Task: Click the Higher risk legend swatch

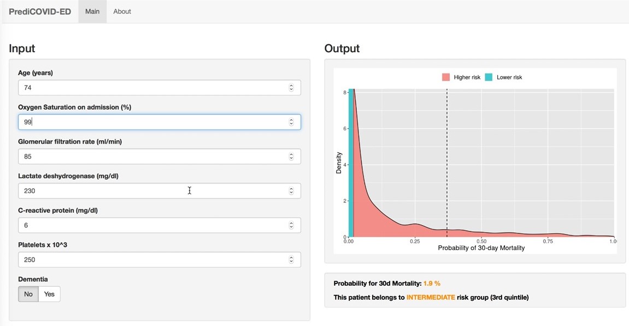Action: point(446,77)
